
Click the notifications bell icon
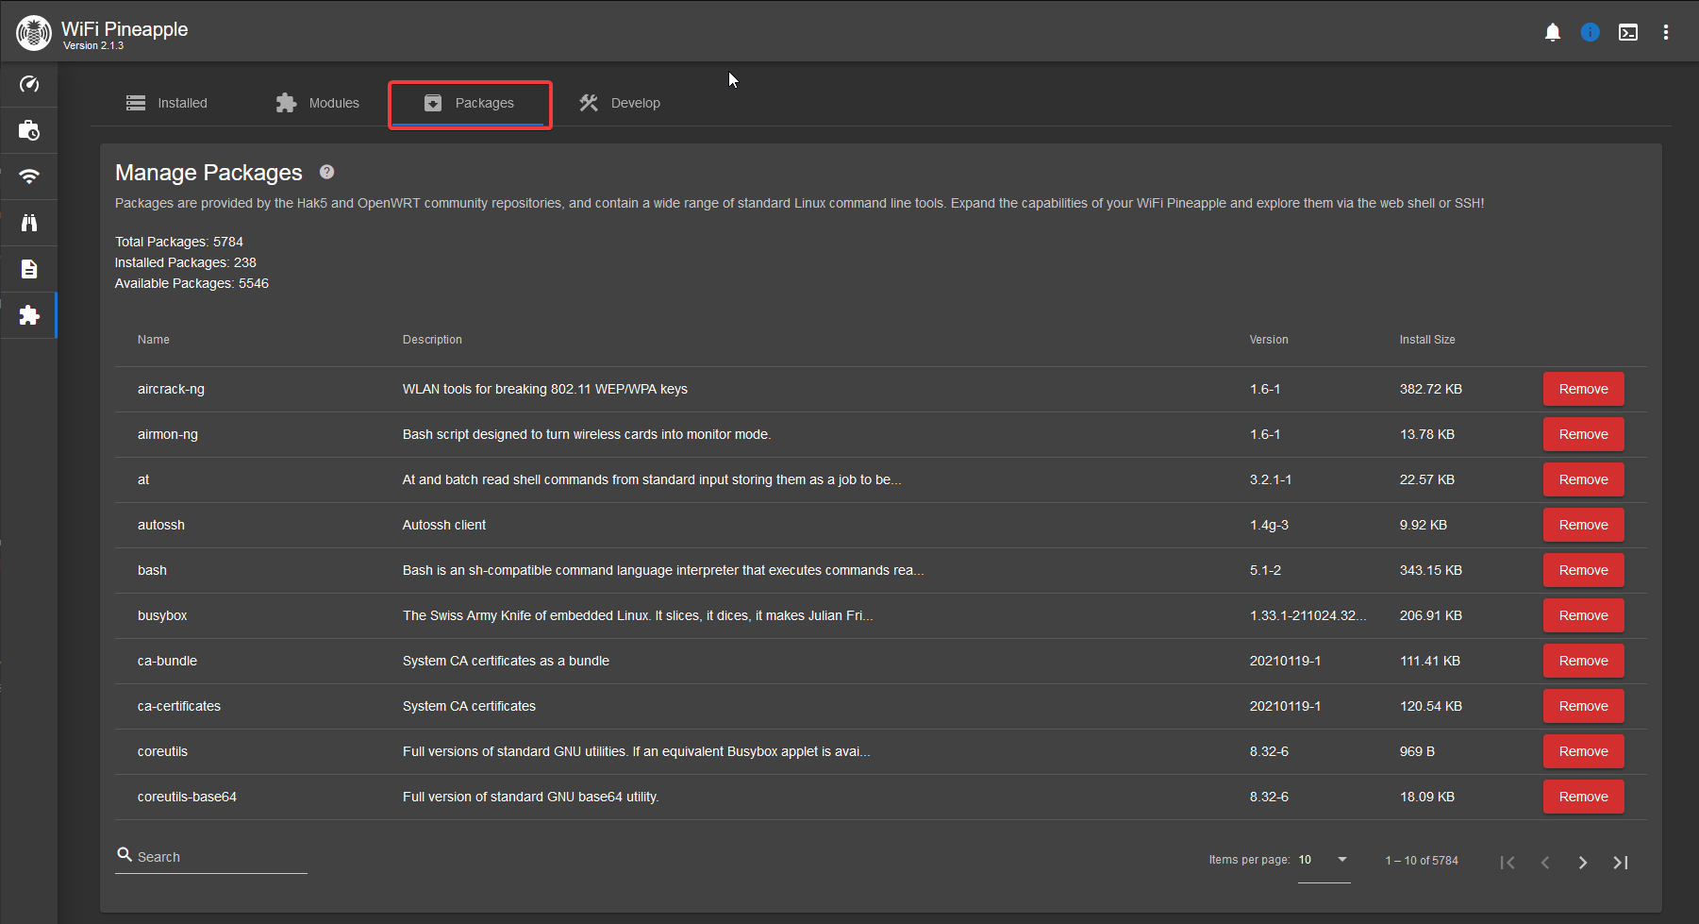point(1553,32)
